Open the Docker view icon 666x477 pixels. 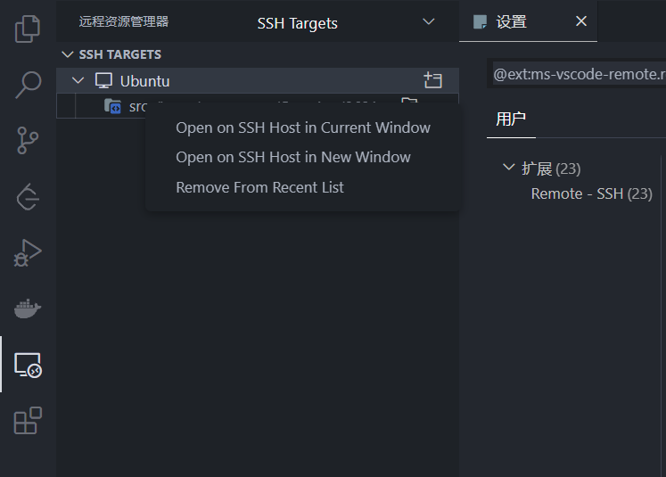coord(29,308)
